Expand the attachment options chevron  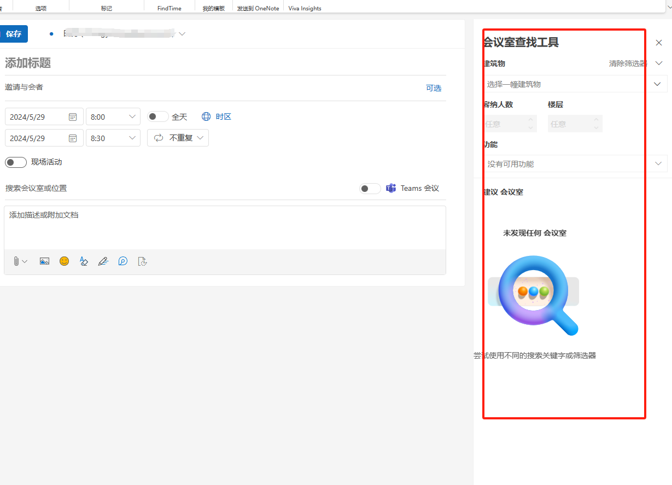click(x=25, y=262)
